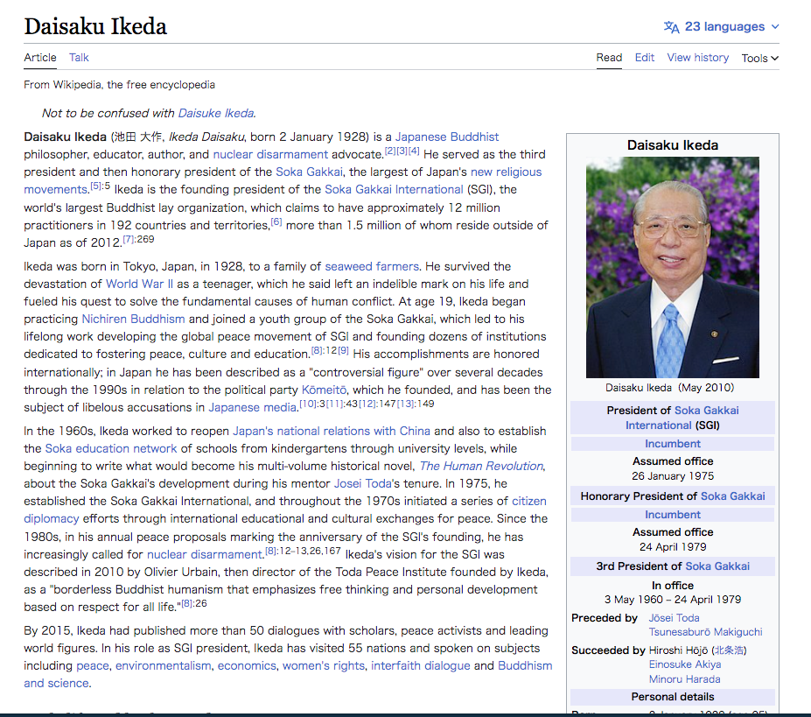Viewport: 811px width, 717px height.
Task: Open the Edit tab
Action: pyautogui.click(x=645, y=58)
